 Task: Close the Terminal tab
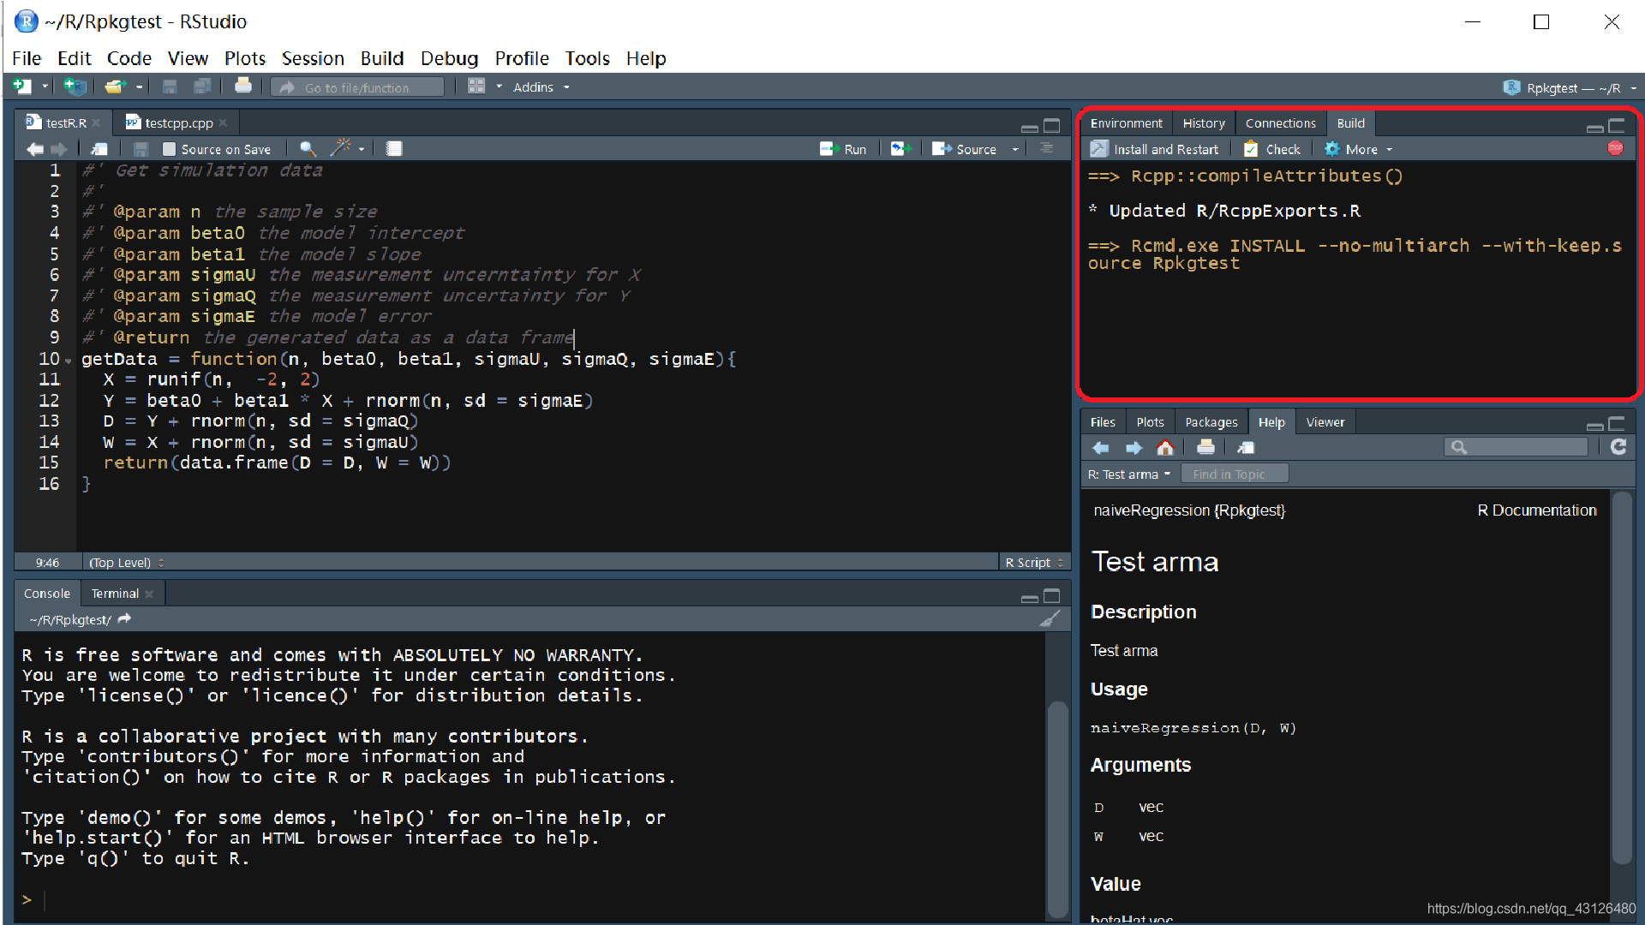(149, 594)
